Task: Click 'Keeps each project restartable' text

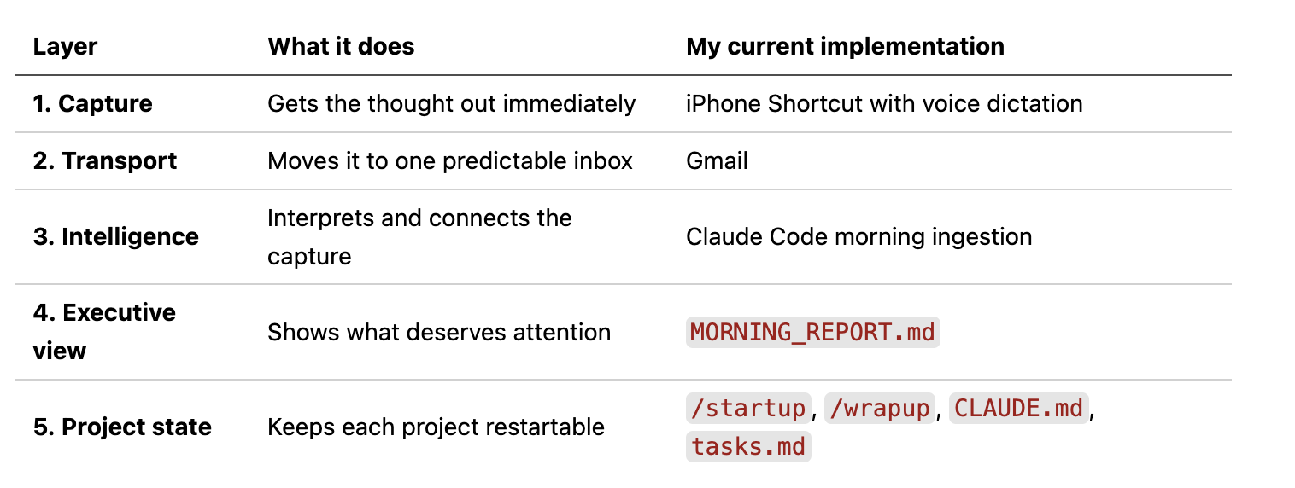Action: [436, 427]
